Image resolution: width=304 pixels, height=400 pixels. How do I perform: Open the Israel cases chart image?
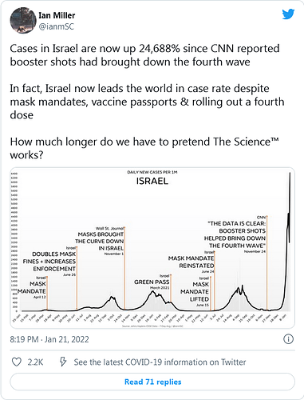[x=152, y=248]
